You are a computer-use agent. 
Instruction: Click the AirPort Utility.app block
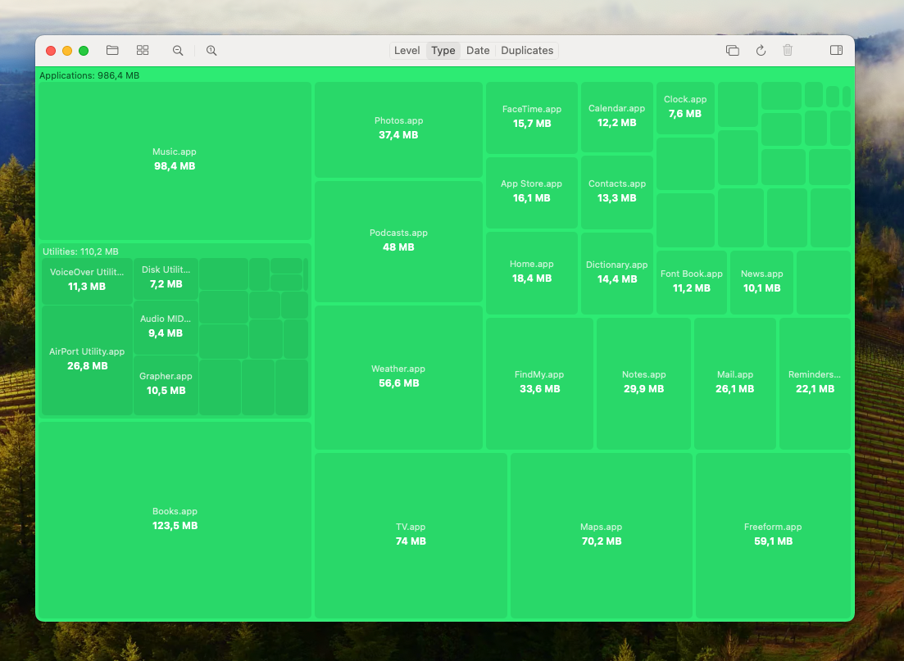click(87, 360)
